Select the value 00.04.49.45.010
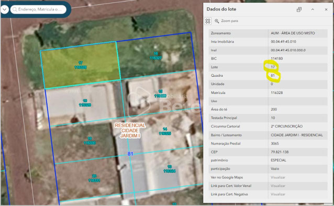Screen dimensions: 334x206 coord(283,42)
